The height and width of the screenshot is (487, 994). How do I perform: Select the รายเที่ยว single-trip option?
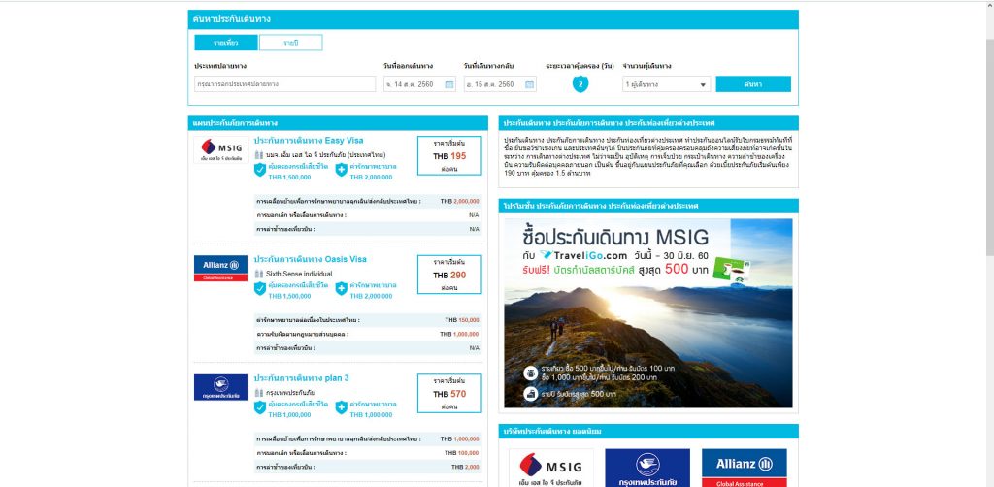224,43
